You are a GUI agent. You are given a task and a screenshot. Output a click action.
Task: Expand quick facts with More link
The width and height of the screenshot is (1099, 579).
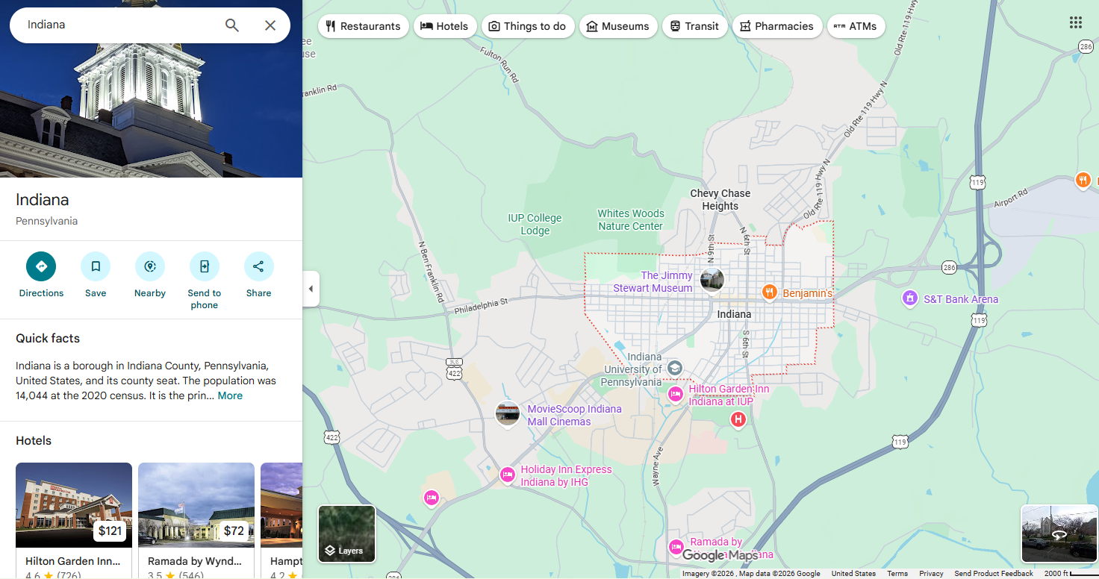tap(230, 395)
